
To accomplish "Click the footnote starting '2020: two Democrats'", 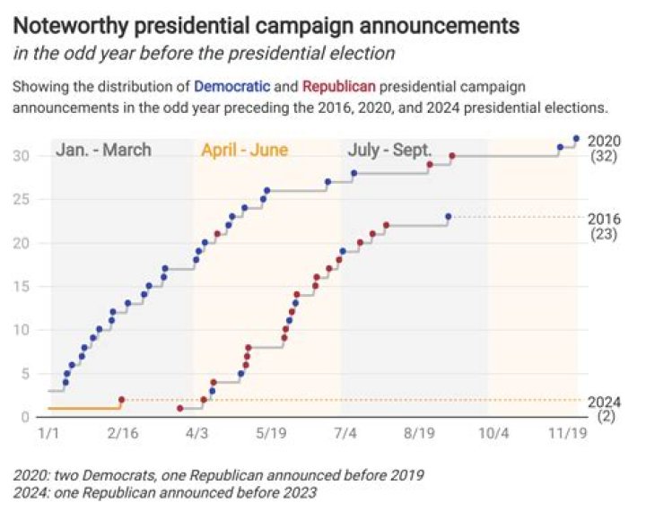I will point(219,473).
